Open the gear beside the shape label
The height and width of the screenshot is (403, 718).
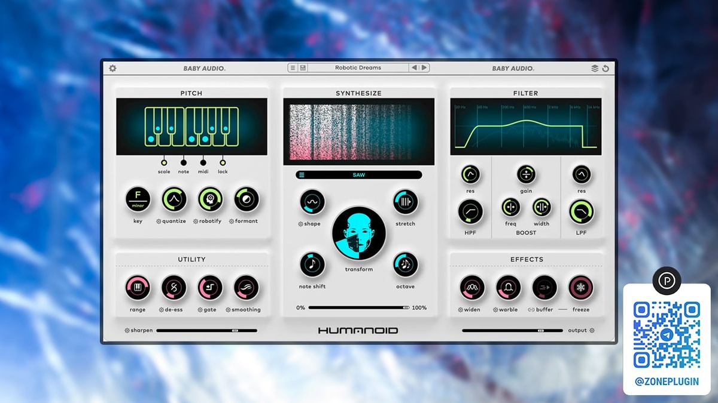(300, 224)
